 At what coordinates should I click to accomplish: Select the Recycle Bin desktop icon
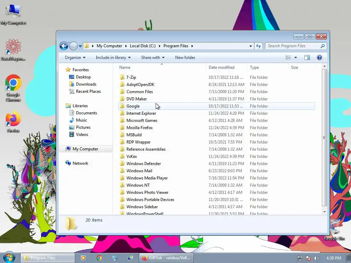tap(334, 230)
